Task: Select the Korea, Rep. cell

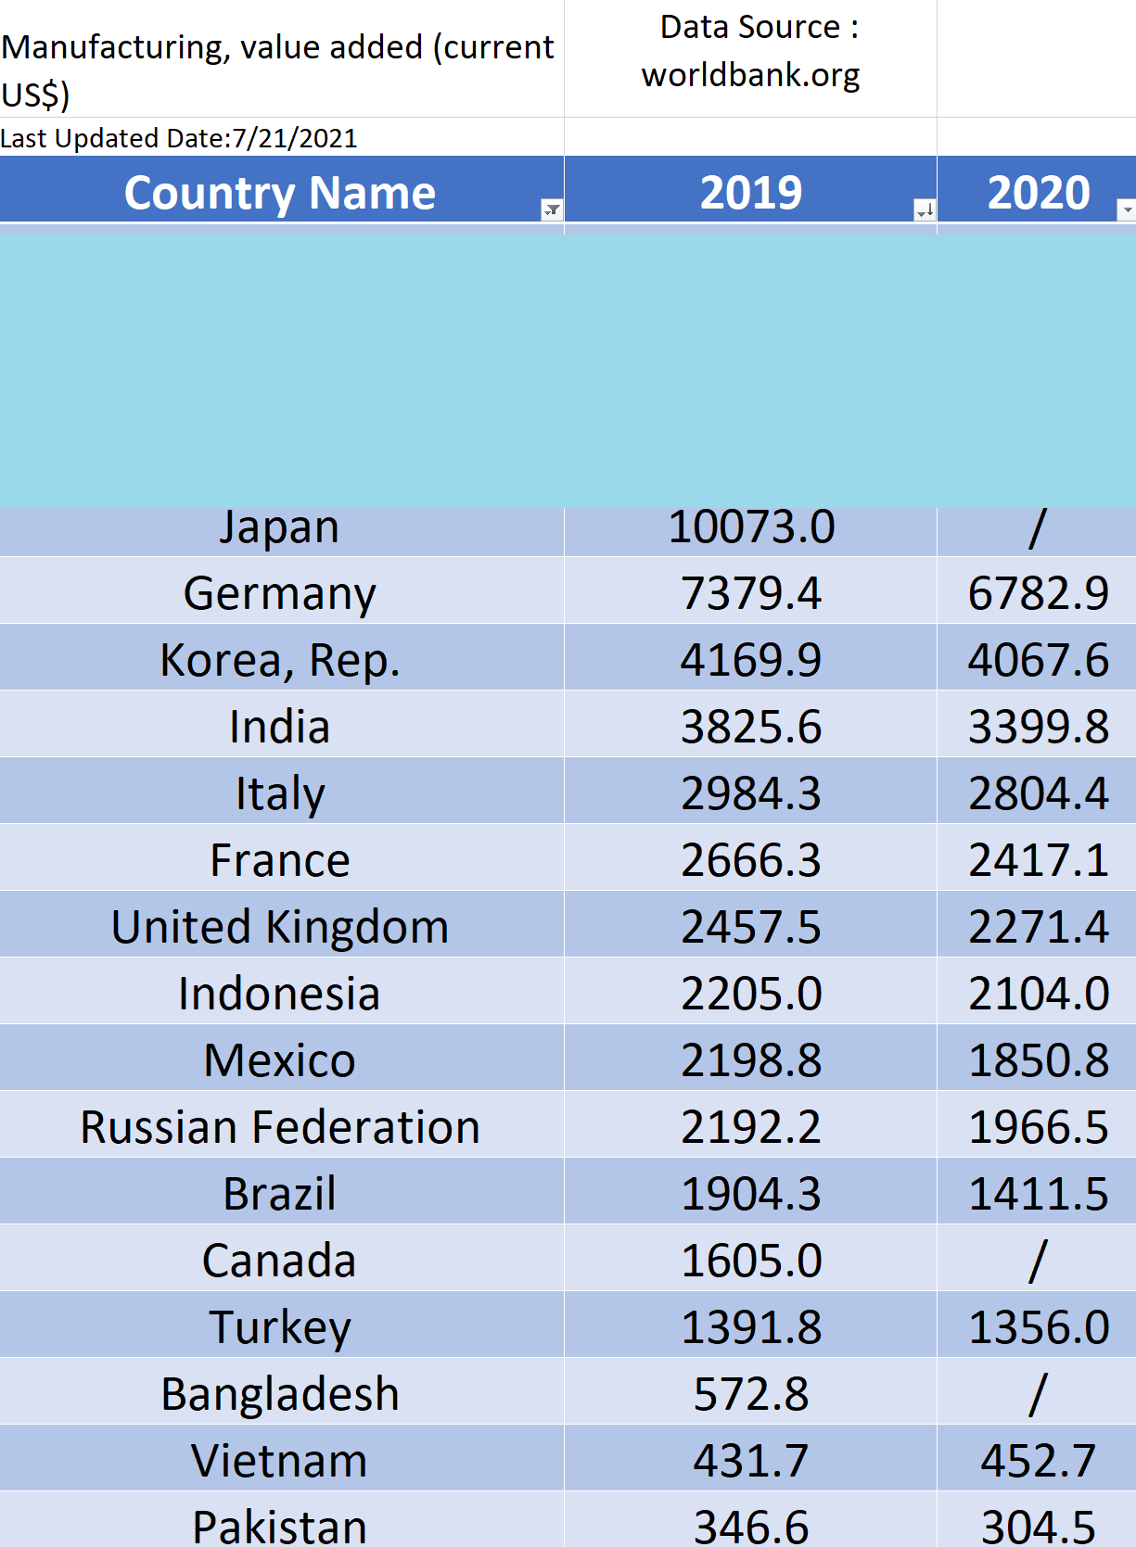Action: click(282, 657)
